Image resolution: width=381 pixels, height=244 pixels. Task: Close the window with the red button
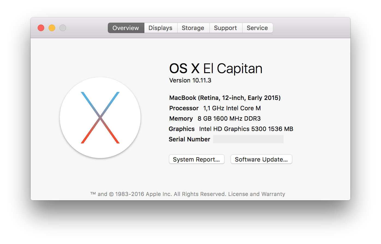(41, 28)
